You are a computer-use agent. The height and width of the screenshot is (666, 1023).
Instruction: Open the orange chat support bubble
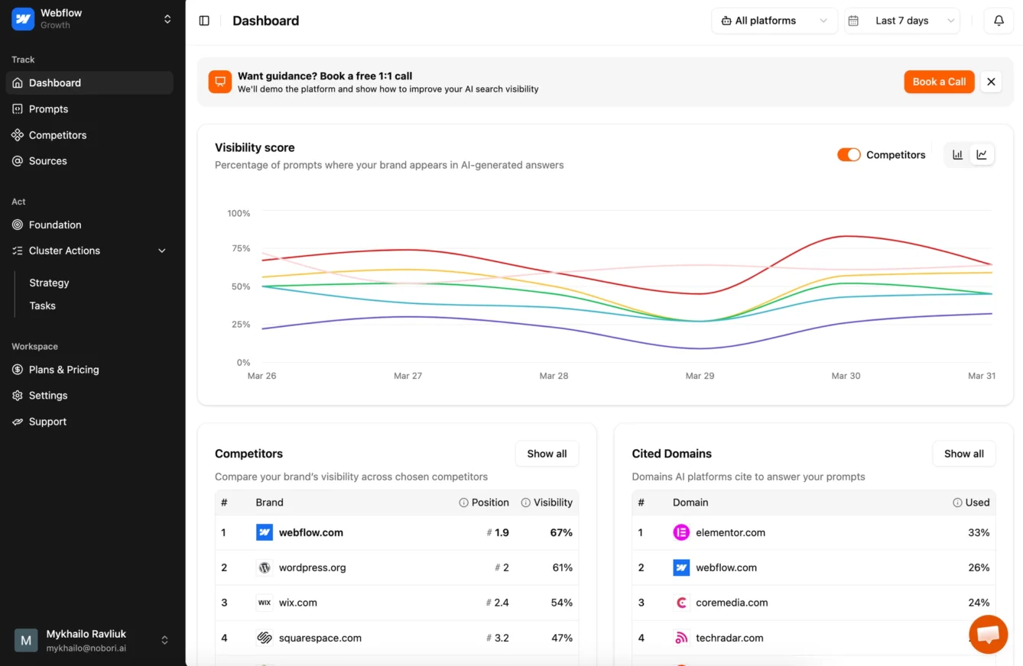click(988, 634)
